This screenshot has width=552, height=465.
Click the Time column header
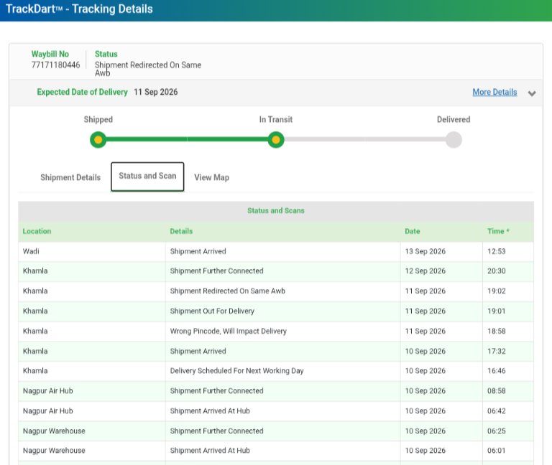click(498, 231)
